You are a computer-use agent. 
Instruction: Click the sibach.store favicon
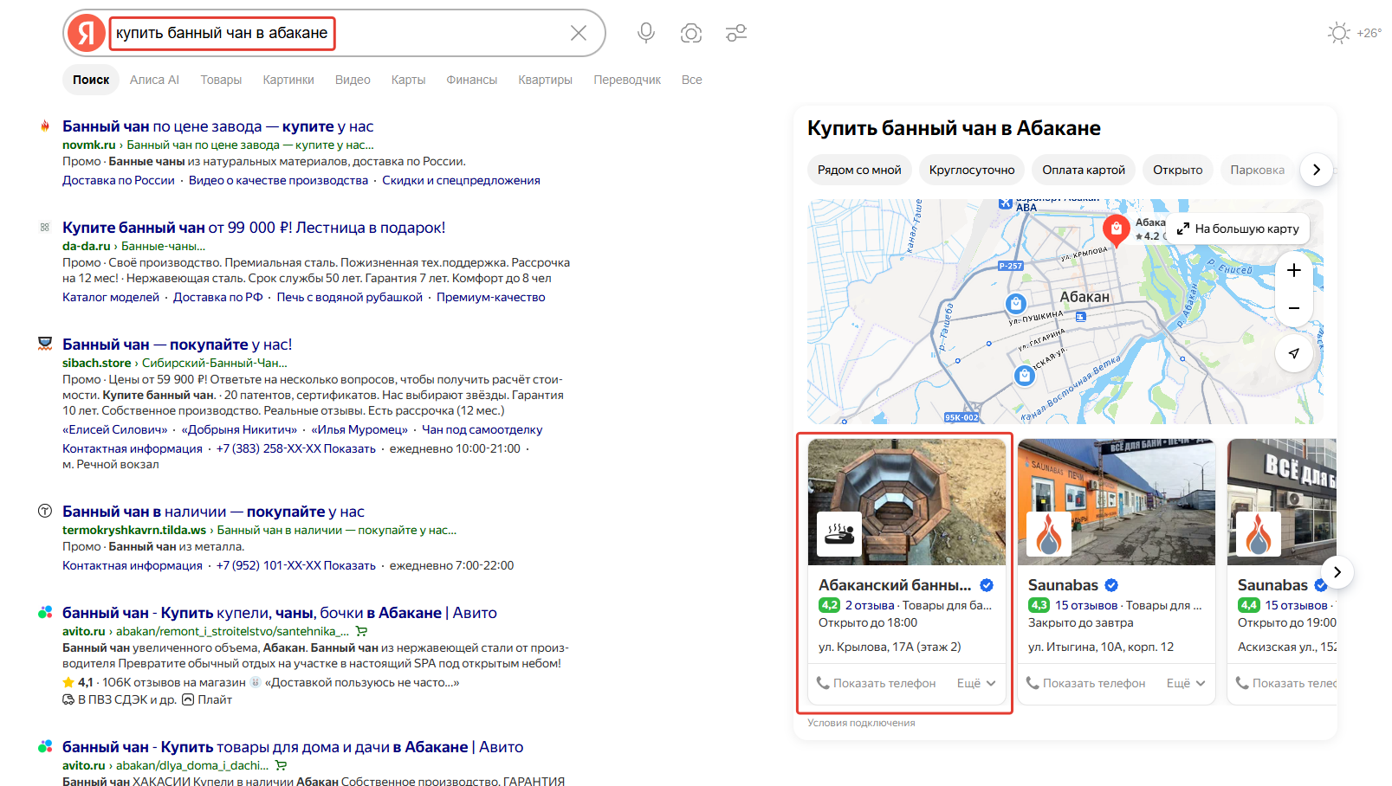[45, 344]
